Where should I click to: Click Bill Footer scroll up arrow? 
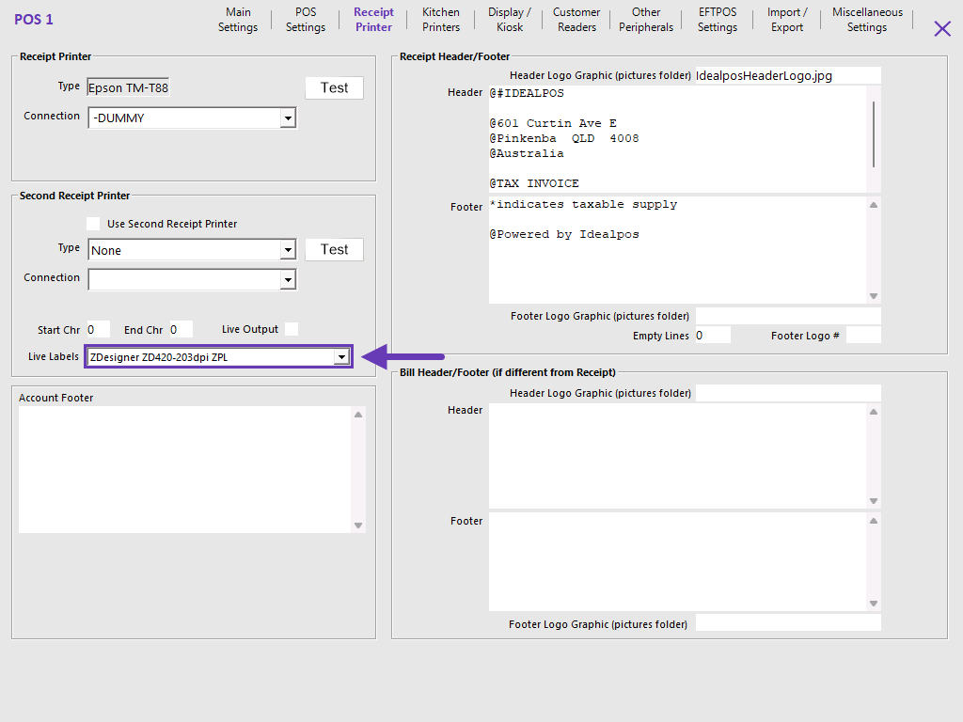pyautogui.click(x=874, y=521)
